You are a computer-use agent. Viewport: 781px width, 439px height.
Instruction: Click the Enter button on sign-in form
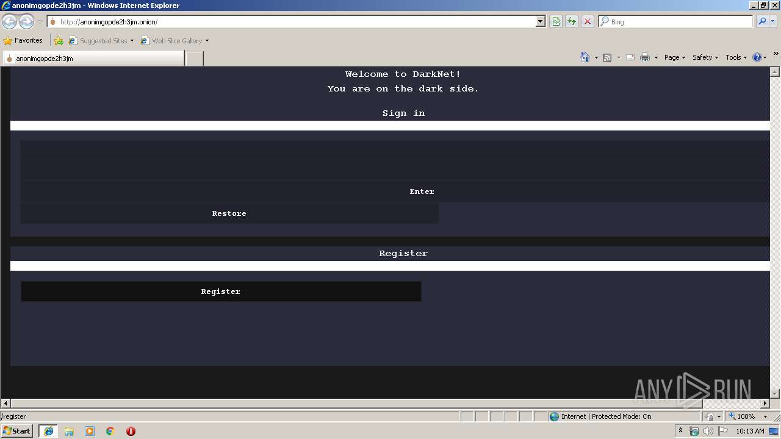click(x=422, y=191)
